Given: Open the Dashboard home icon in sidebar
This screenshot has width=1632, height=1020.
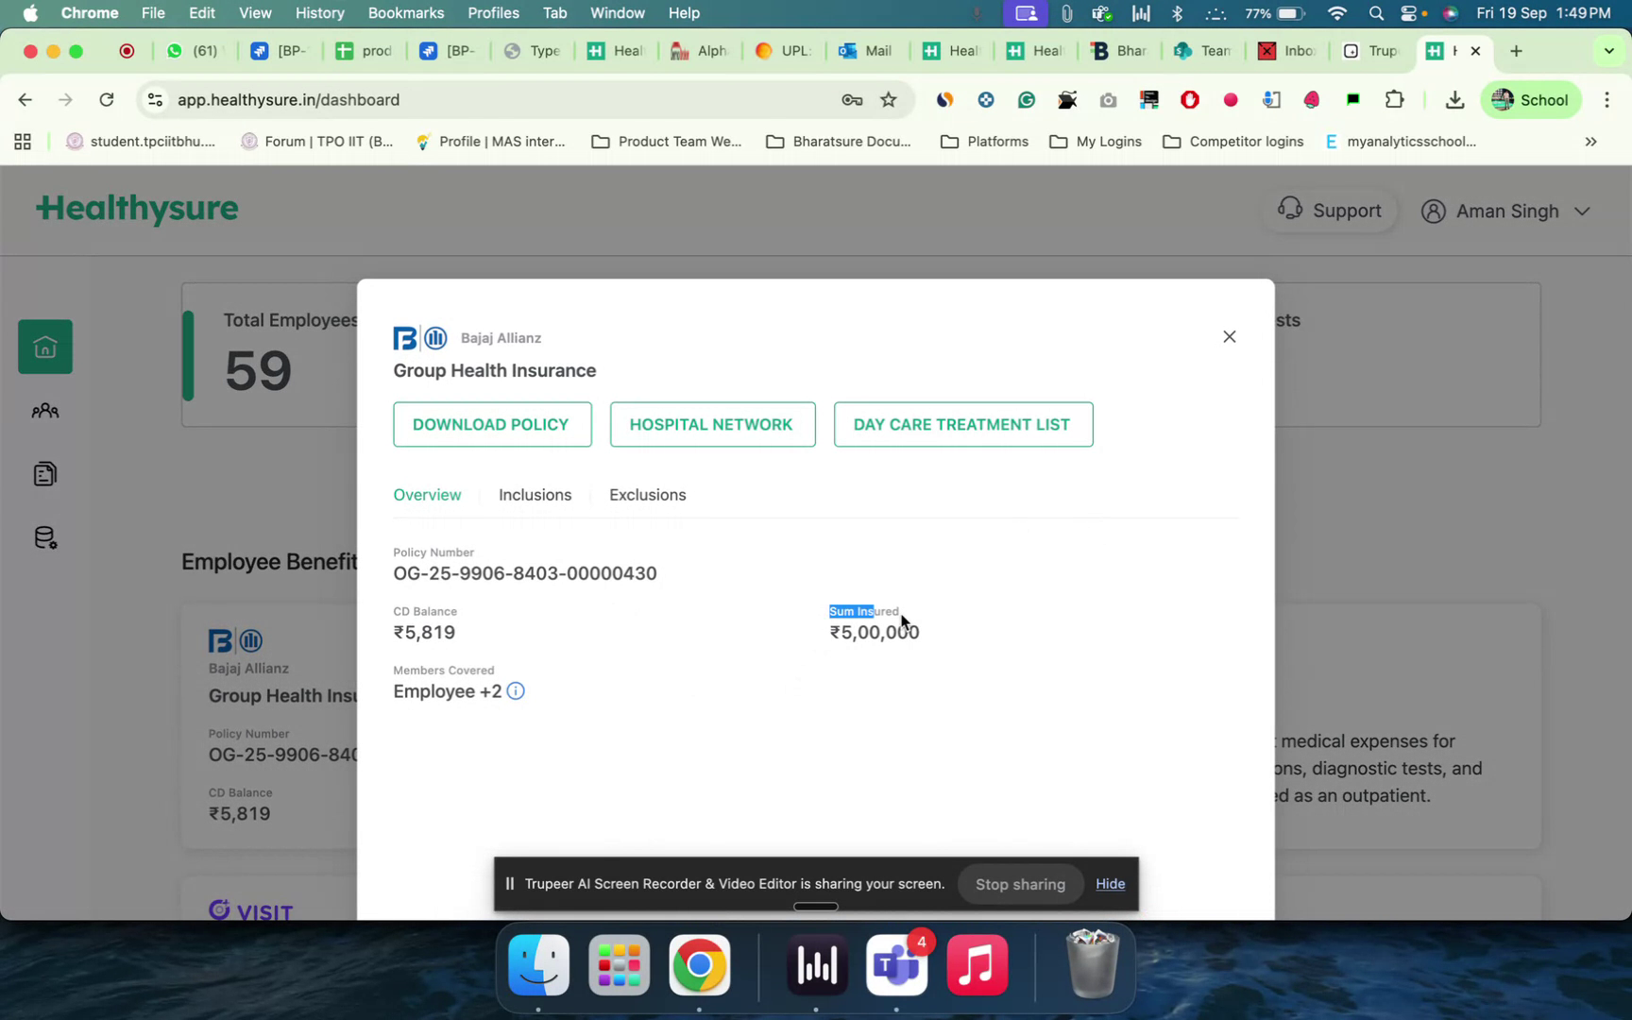Looking at the screenshot, I should pyautogui.click(x=44, y=346).
